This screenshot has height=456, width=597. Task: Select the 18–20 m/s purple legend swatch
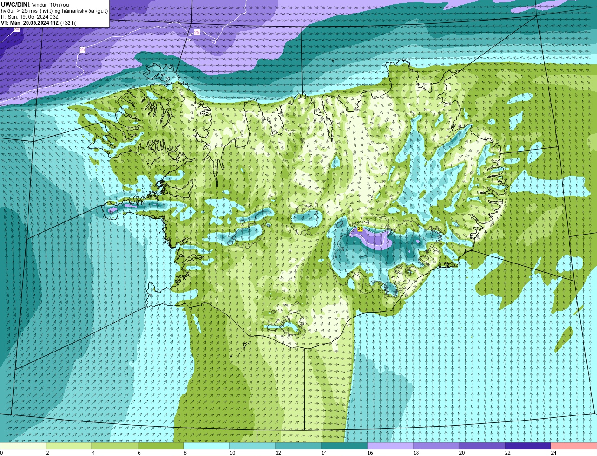tap(436, 446)
